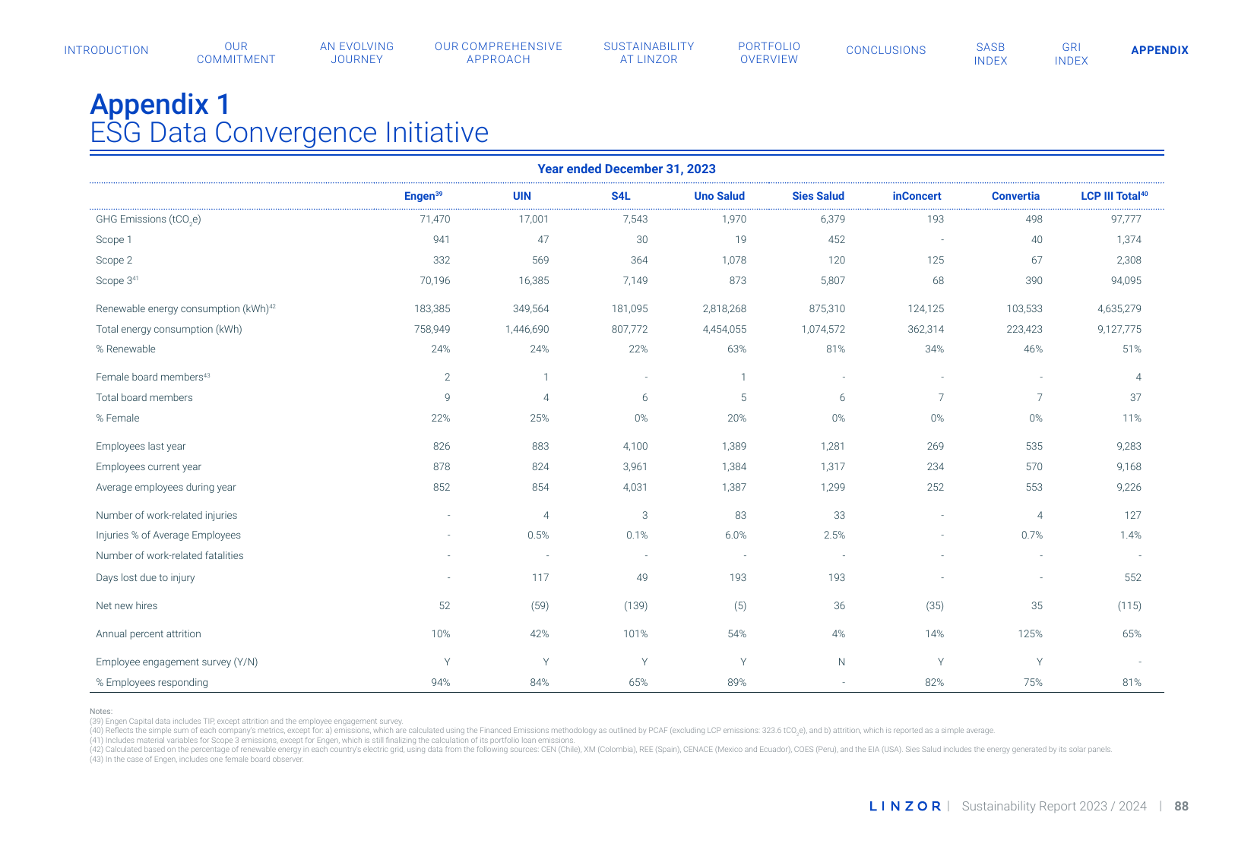Select the Female board members label
The image size is (1254, 853).
coord(153,377)
